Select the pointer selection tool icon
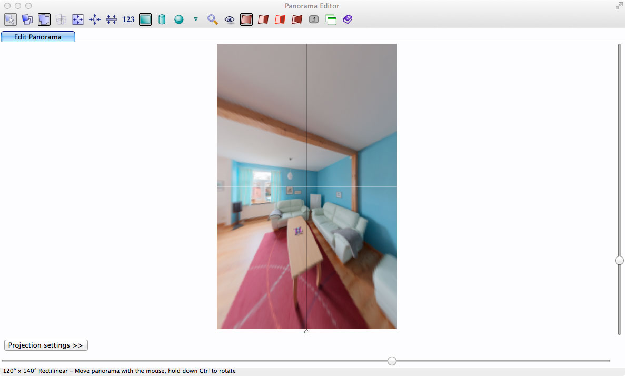 click(11, 19)
